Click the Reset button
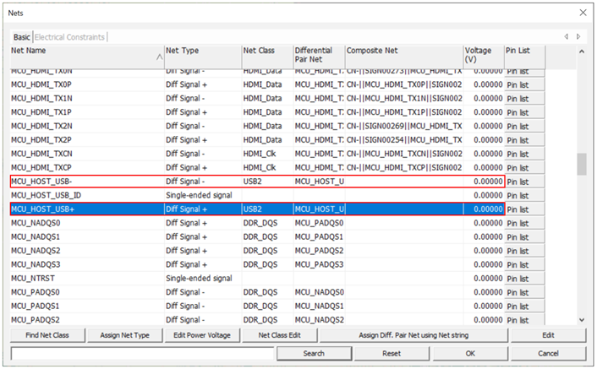The height and width of the screenshot is (369, 597). pyautogui.click(x=392, y=353)
